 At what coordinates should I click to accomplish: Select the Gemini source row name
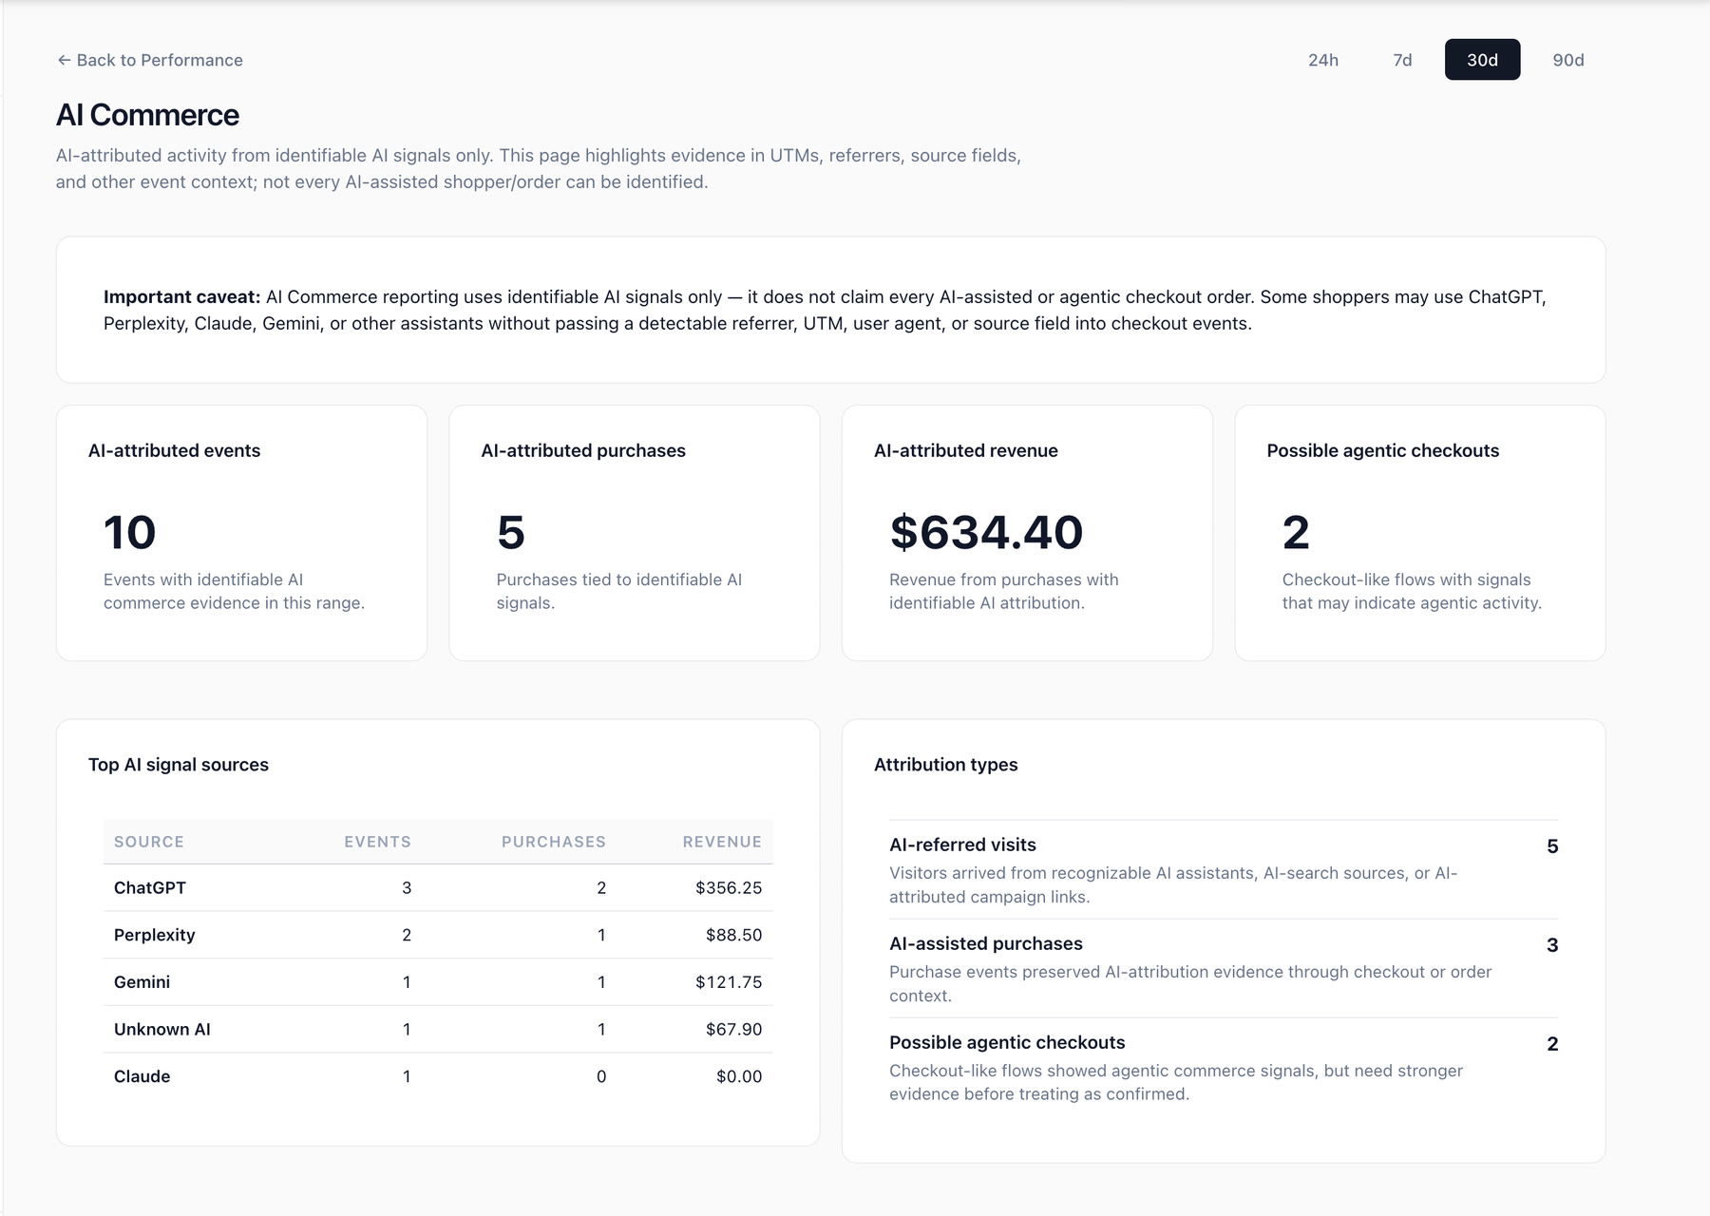(x=142, y=982)
